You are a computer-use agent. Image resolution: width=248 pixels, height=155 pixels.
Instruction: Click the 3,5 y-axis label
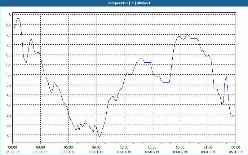coord(9,115)
